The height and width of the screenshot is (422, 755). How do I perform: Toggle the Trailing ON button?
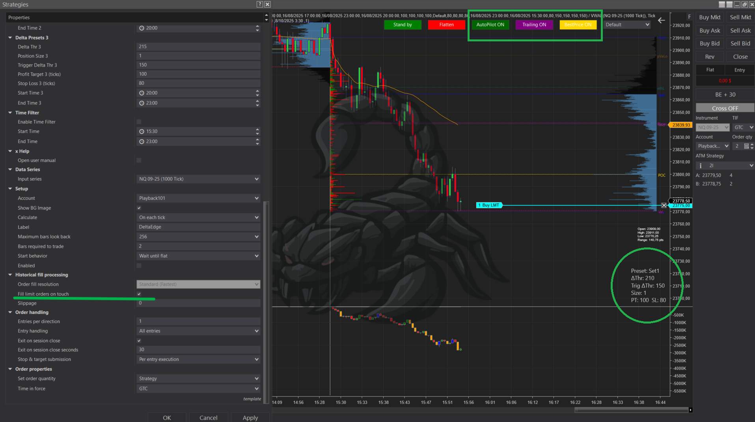(x=534, y=25)
